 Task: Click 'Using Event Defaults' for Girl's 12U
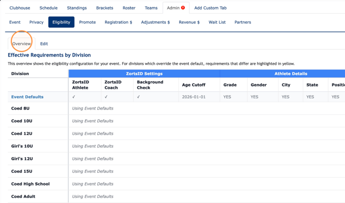[93, 159]
